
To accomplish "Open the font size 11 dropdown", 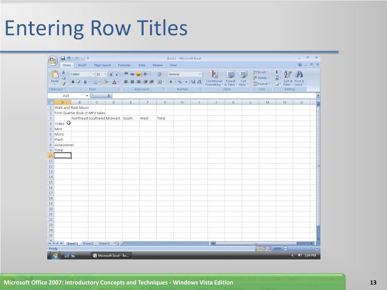I will tap(105, 74).
